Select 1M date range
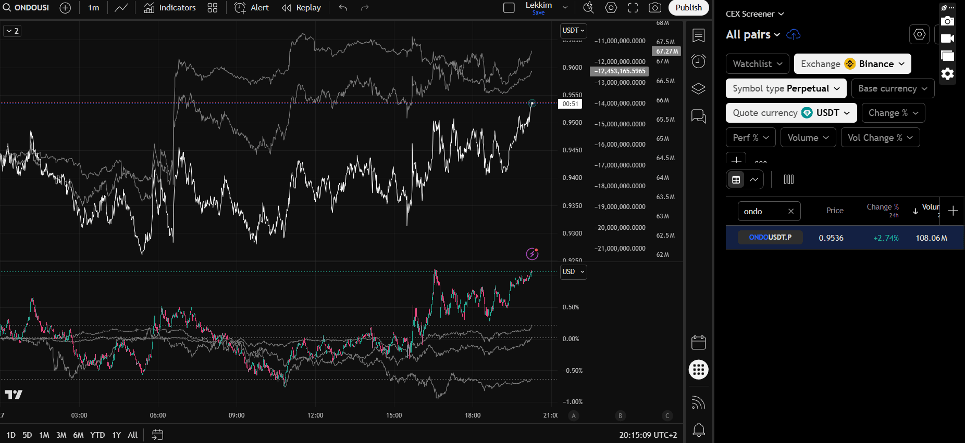The height and width of the screenshot is (443, 965). pos(44,435)
